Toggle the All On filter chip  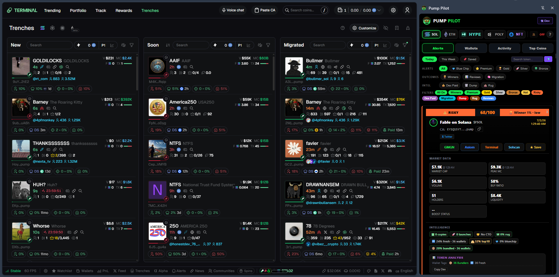point(441,93)
